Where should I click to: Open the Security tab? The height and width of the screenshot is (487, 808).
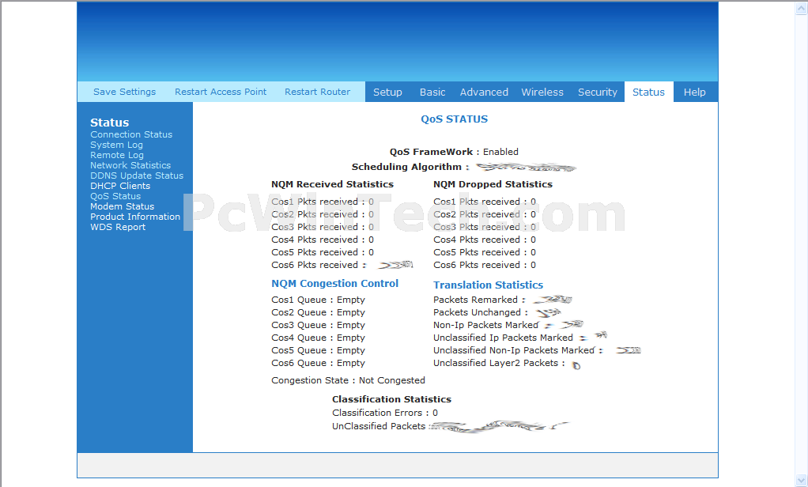[597, 92]
